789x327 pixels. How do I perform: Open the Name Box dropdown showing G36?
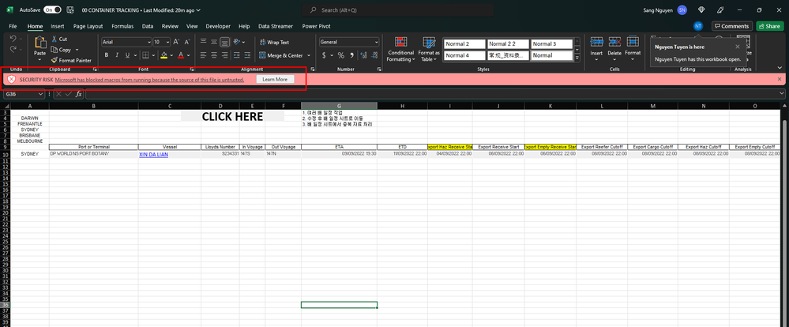tap(41, 94)
